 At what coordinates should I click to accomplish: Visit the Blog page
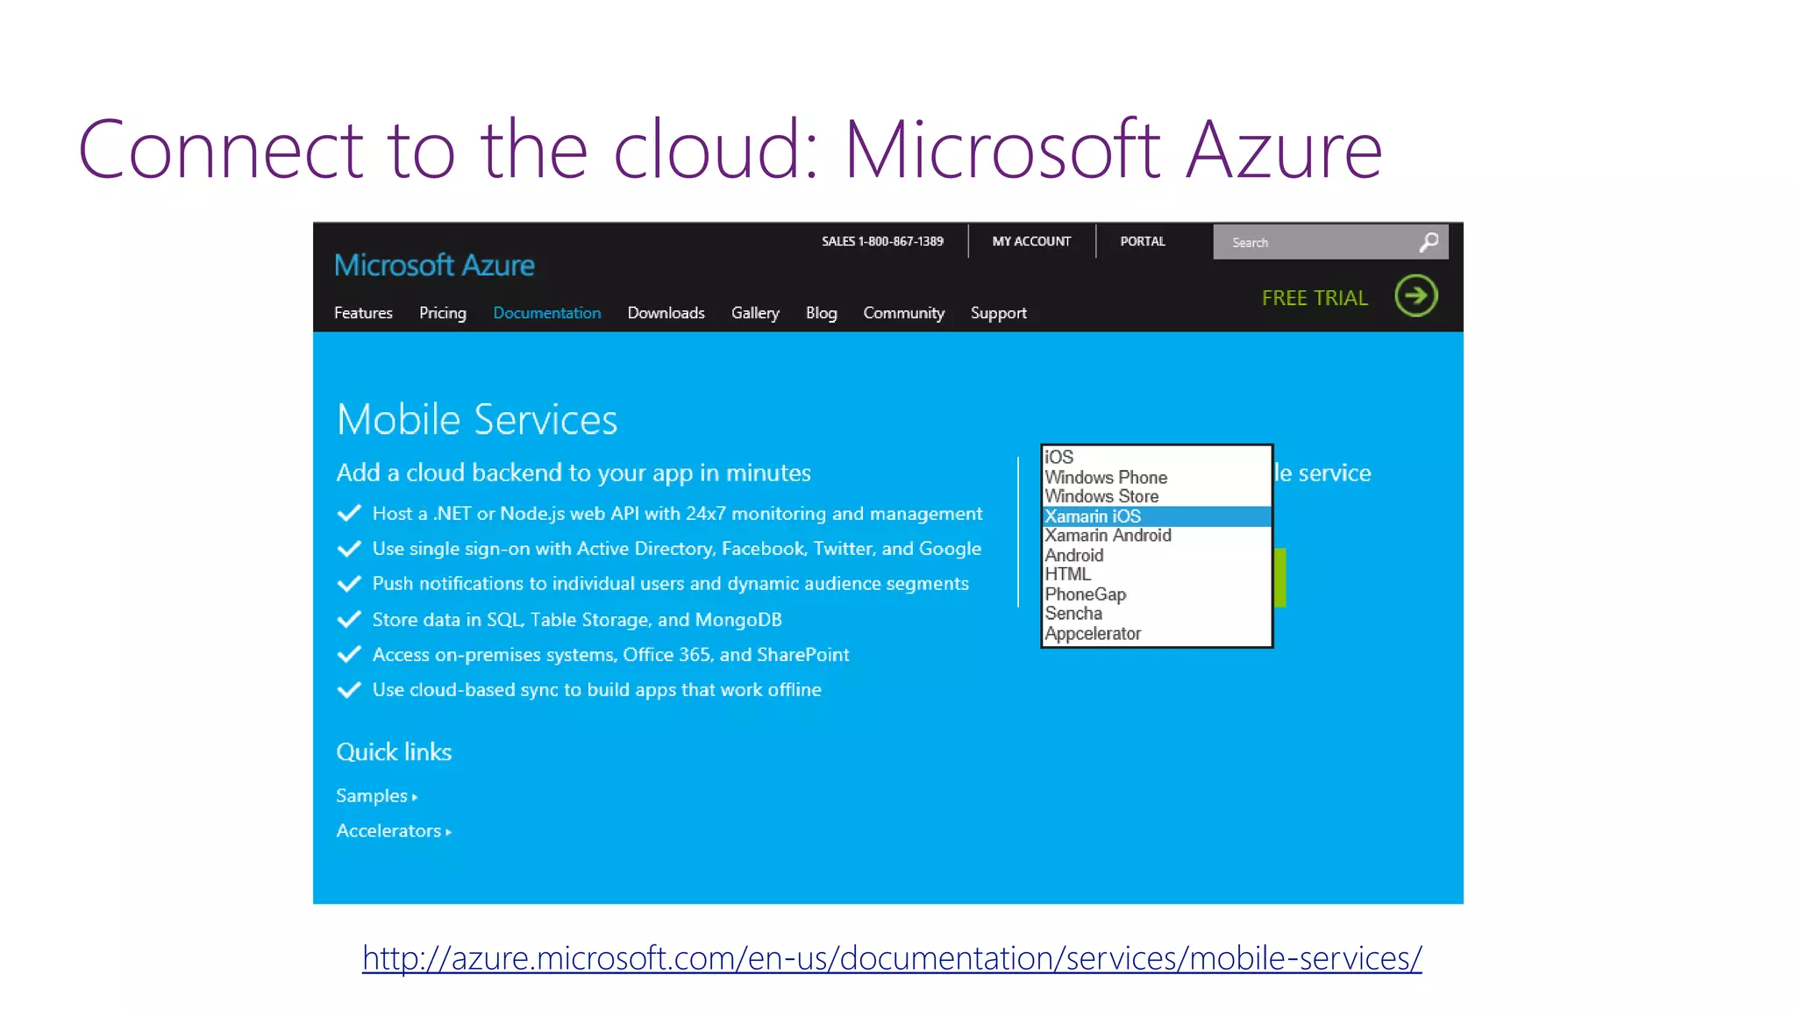(x=822, y=313)
